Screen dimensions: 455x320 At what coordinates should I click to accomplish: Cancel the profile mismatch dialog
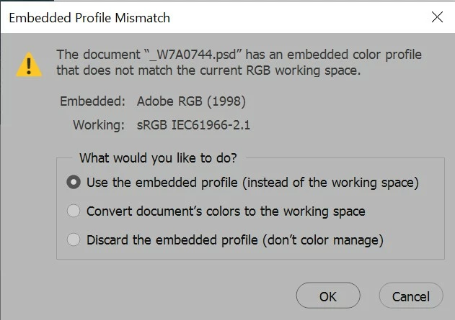[x=410, y=296]
